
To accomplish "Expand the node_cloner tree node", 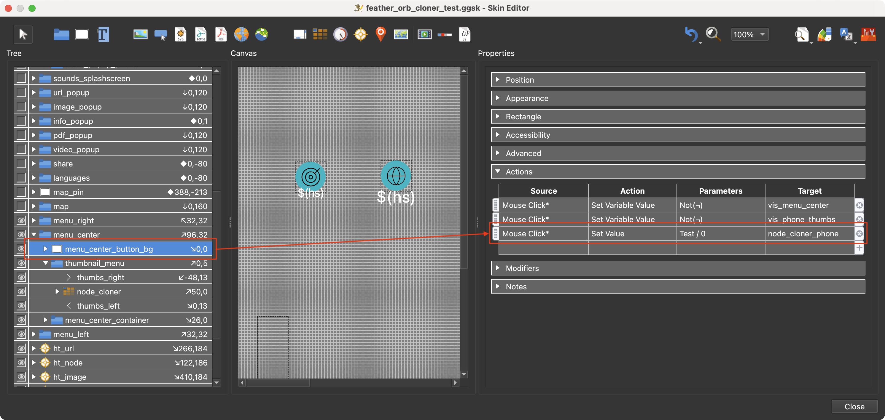I will tap(57, 291).
